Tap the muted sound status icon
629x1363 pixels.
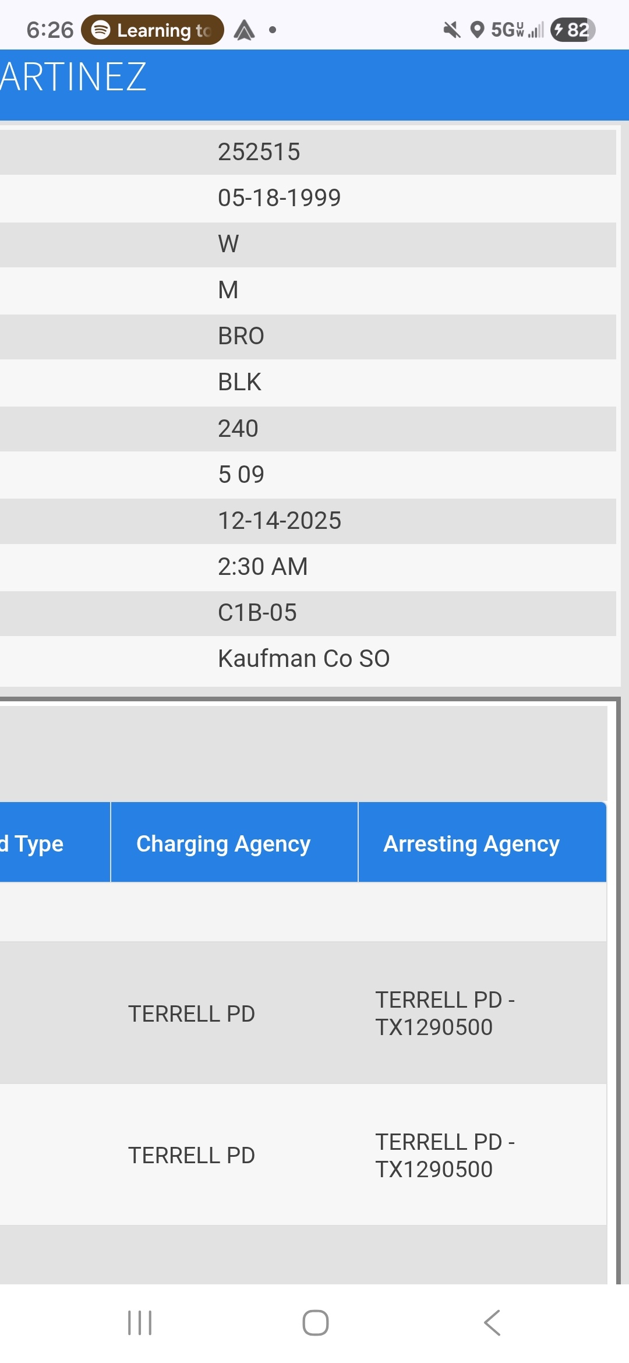coord(451,30)
